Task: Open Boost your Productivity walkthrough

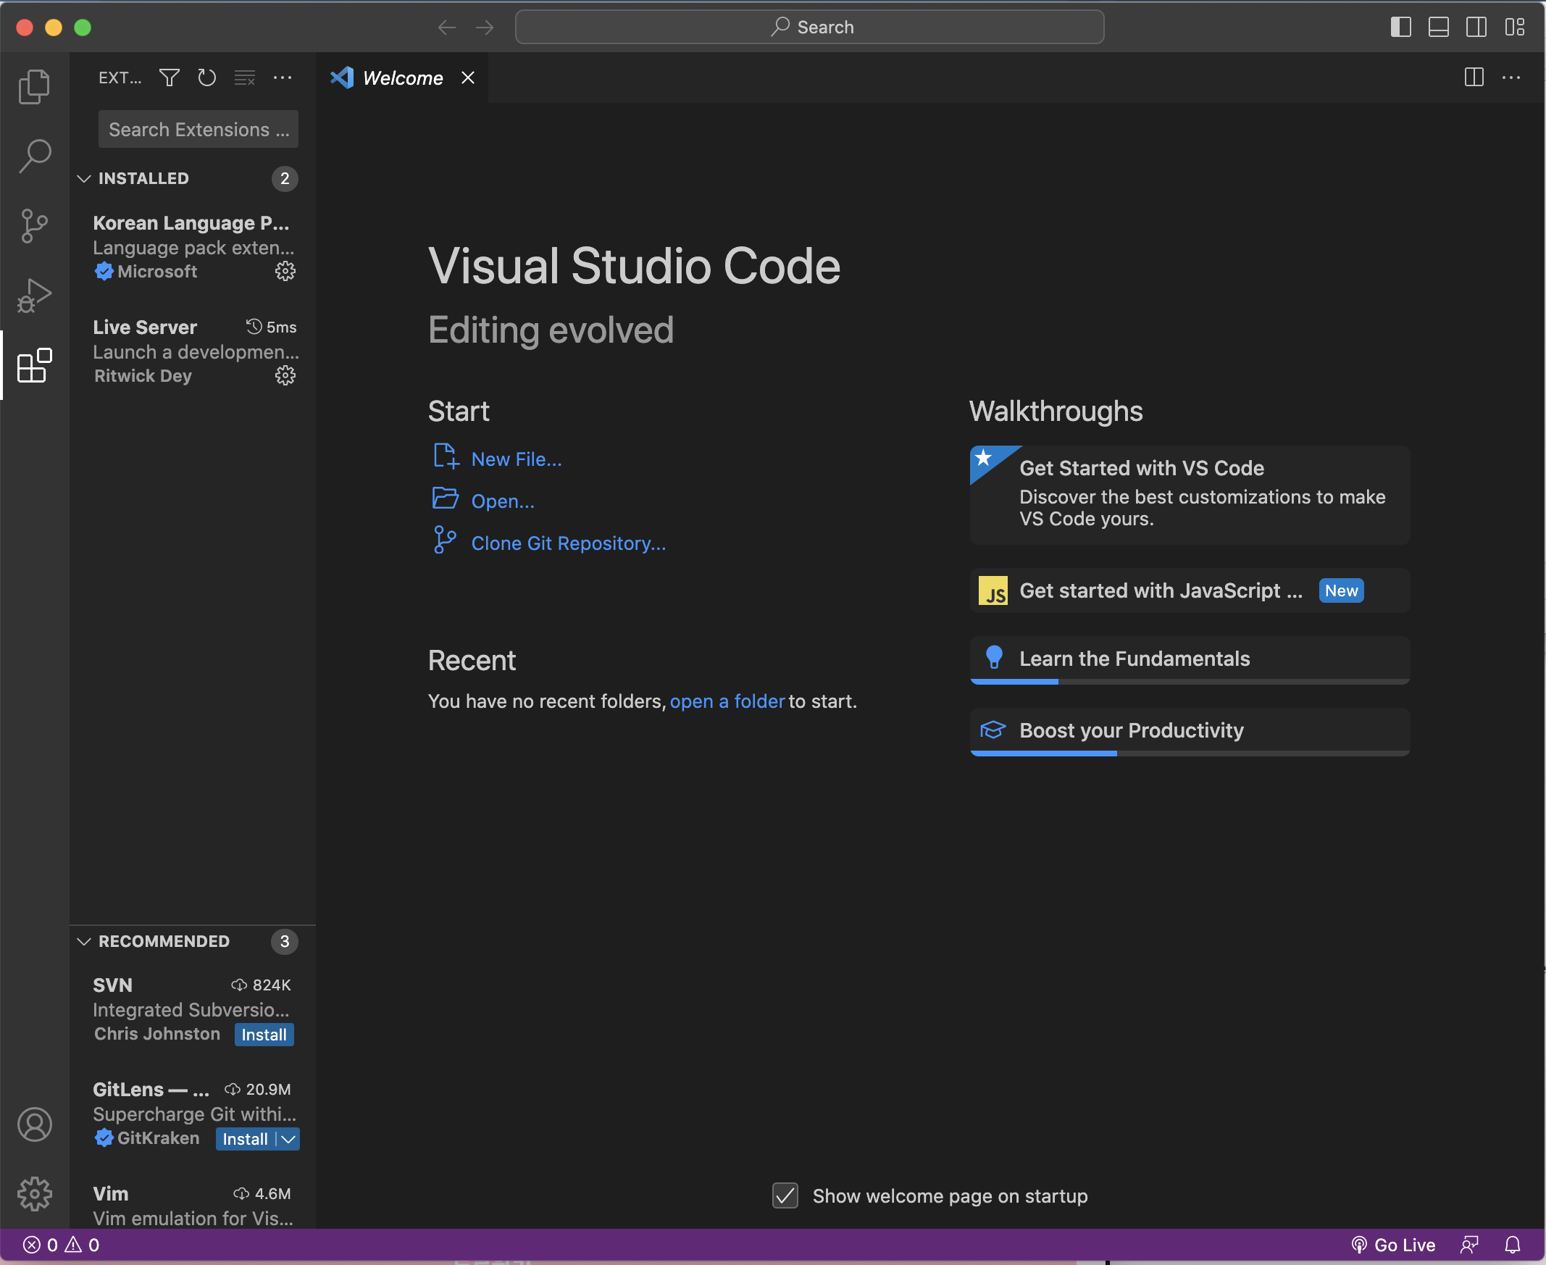Action: pyautogui.click(x=1190, y=732)
